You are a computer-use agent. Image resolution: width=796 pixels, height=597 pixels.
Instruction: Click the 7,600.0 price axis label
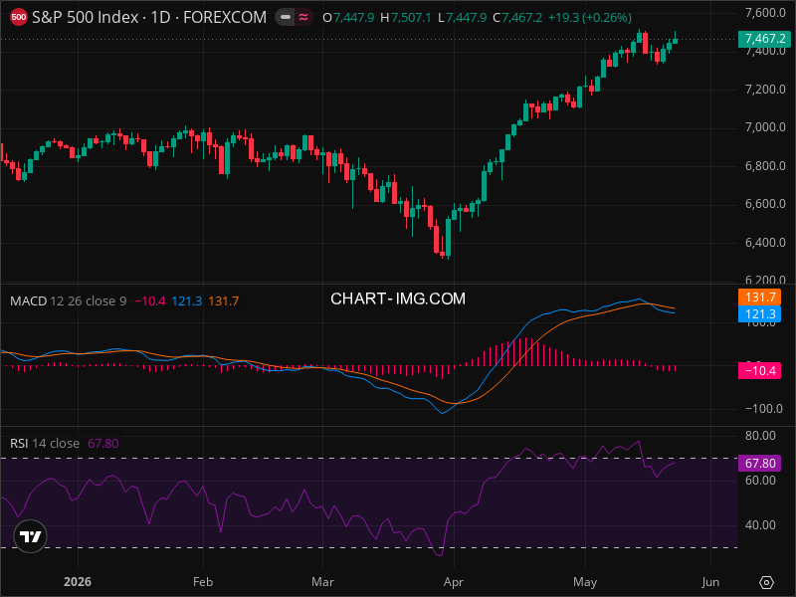[765, 12]
